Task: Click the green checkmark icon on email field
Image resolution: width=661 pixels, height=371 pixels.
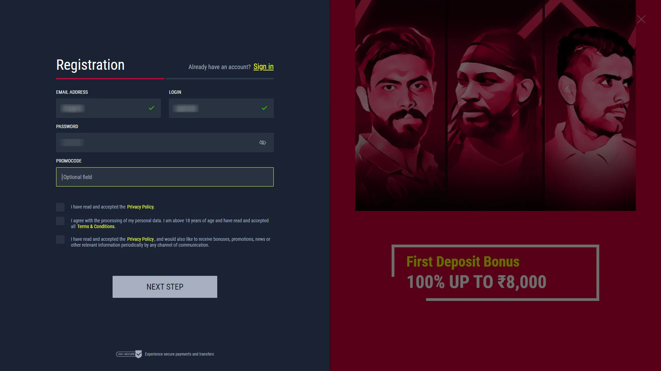Action: tap(151, 108)
